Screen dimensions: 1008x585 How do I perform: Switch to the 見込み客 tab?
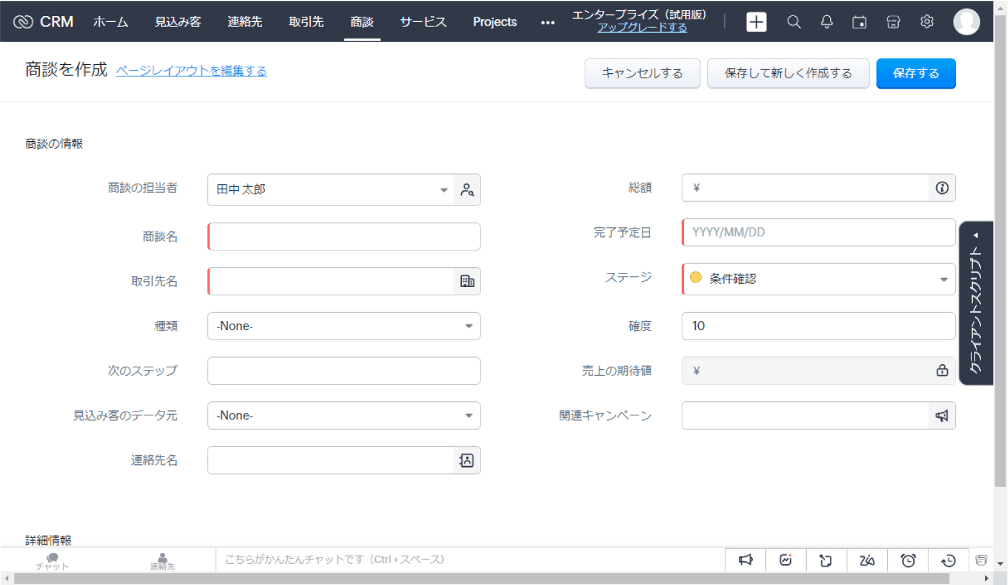point(178,22)
